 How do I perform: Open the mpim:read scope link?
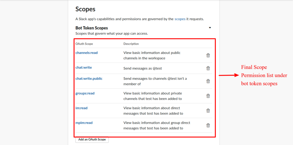point(84,123)
